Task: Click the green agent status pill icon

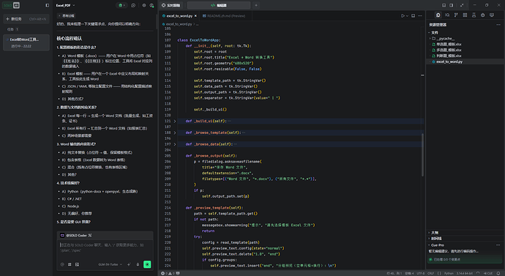Action: [121, 5]
